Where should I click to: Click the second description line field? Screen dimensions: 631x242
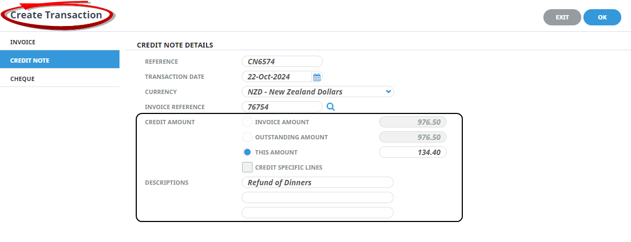317,198
